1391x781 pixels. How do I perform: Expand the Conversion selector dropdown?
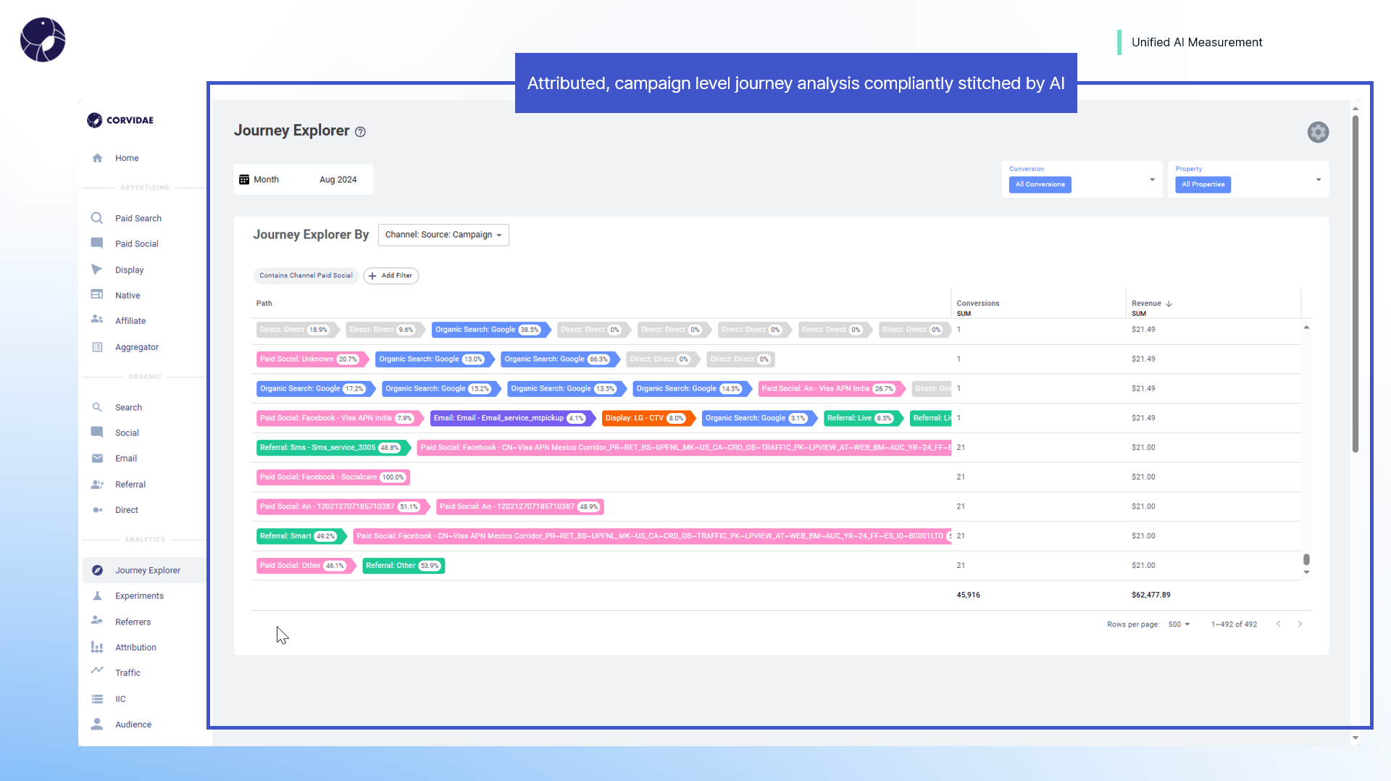[1151, 180]
